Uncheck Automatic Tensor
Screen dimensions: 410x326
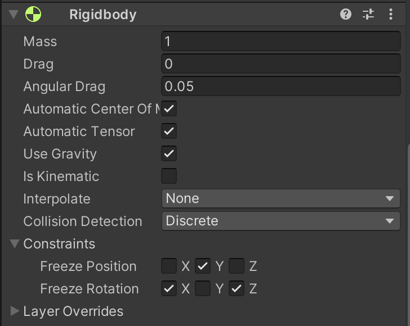(169, 131)
